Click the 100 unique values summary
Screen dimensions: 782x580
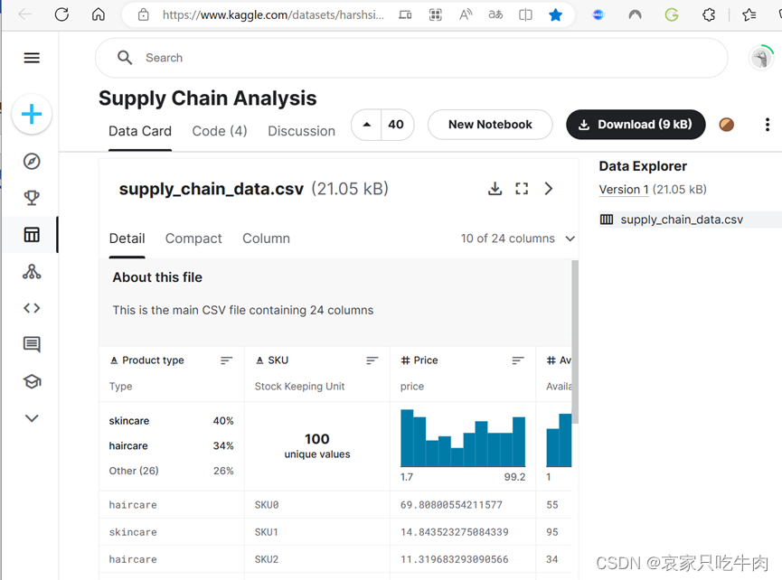coord(317,445)
